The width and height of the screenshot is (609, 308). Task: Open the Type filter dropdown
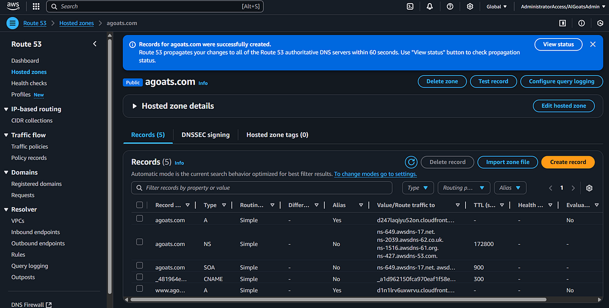[418, 188]
